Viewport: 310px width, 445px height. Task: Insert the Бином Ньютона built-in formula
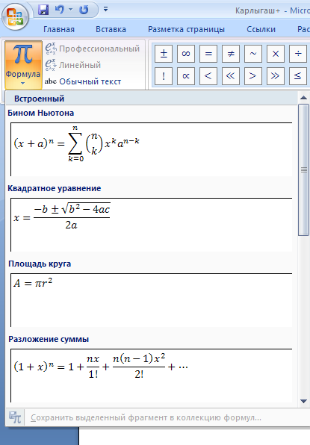(x=152, y=149)
